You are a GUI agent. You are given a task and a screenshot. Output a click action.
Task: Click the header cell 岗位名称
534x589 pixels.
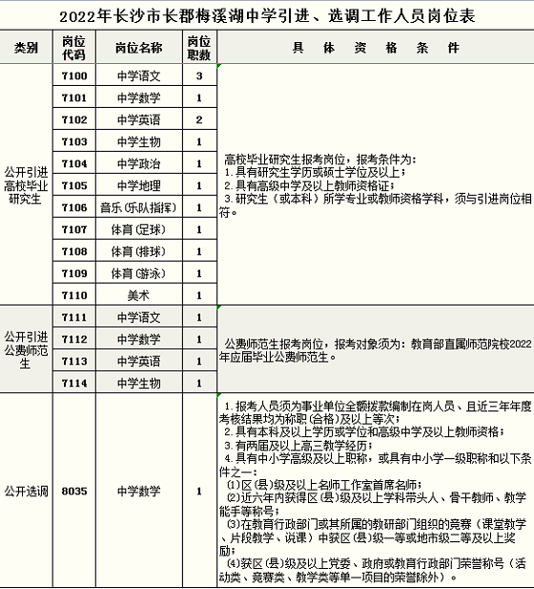139,48
